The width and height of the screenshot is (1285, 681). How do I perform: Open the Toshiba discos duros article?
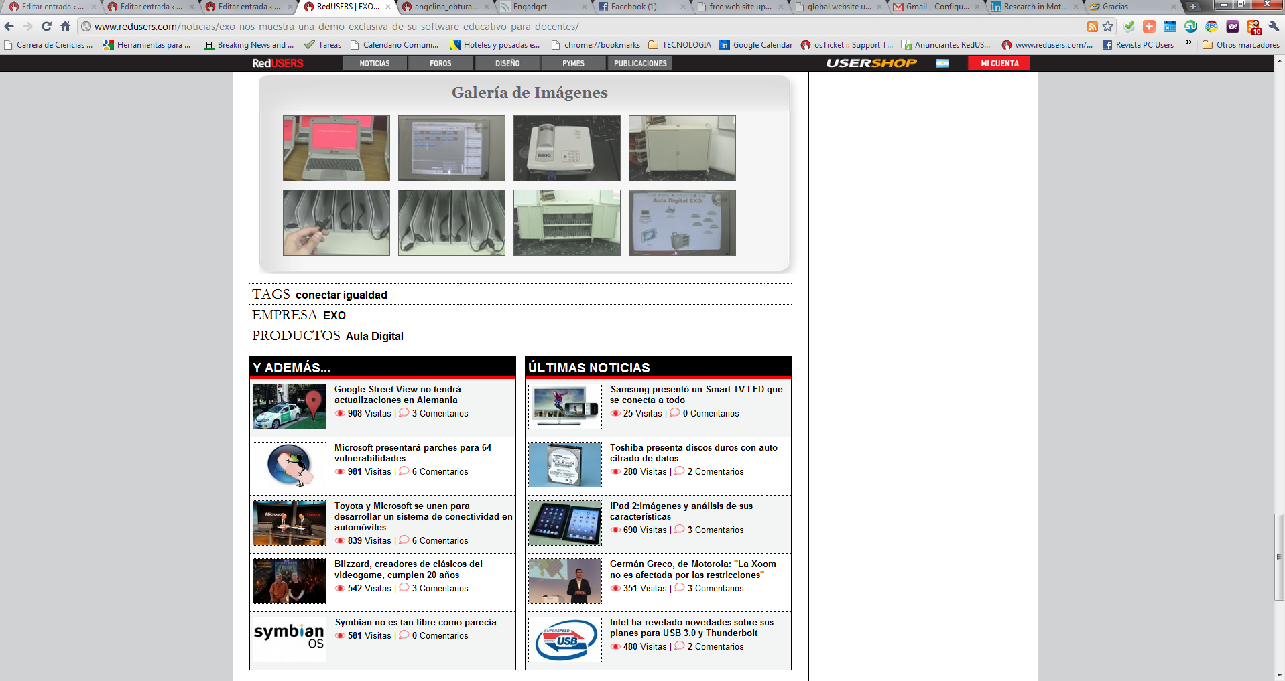(x=695, y=453)
